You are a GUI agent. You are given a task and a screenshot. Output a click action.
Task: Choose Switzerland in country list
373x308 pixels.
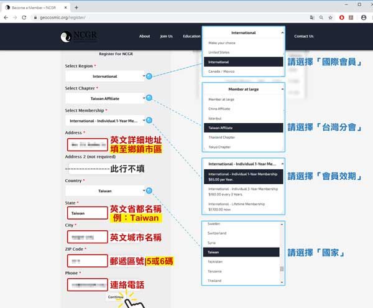[241, 233]
